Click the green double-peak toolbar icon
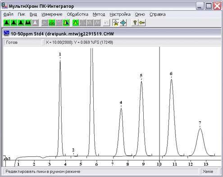223x177 pixels. (x=28, y=23)
